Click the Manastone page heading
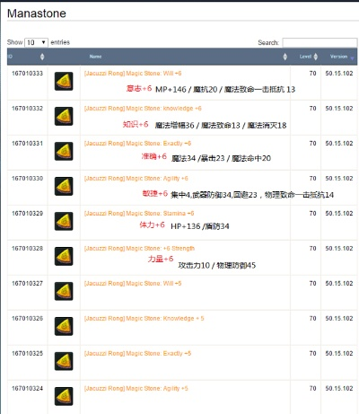The width and height of the screenshot is (359, 414). coord(37,13)
